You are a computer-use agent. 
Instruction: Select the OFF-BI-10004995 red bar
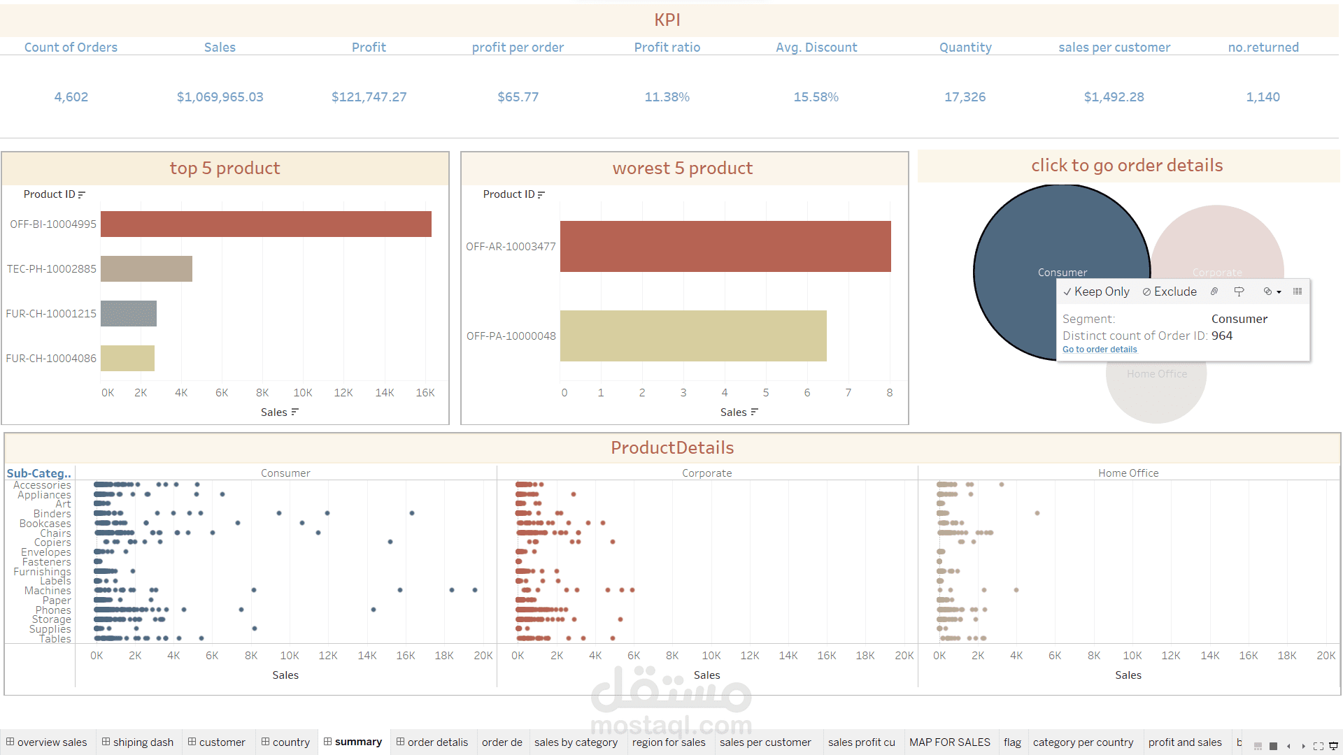click(x=266, y=224)
